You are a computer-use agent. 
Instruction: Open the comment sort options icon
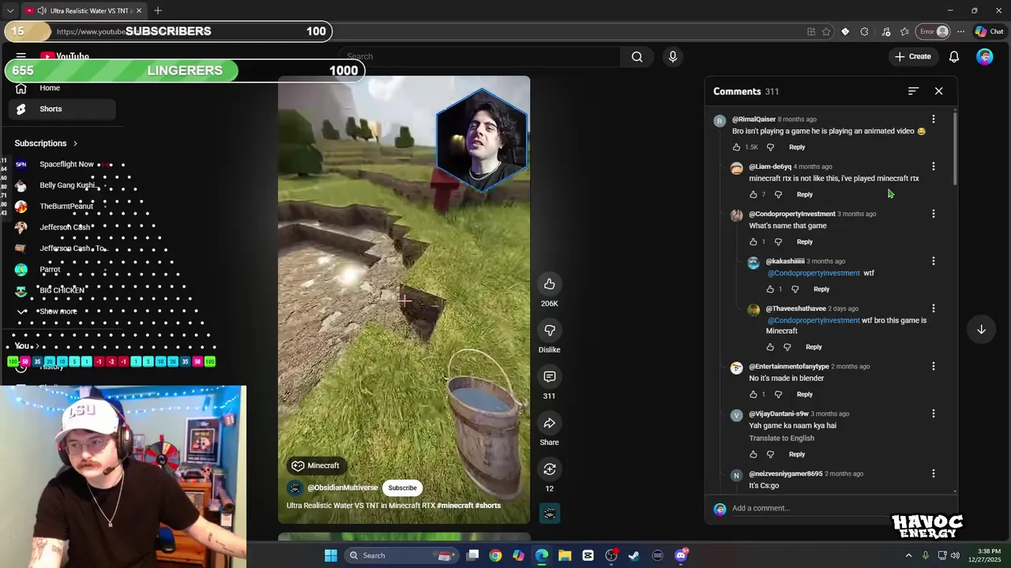click(913, 92)
